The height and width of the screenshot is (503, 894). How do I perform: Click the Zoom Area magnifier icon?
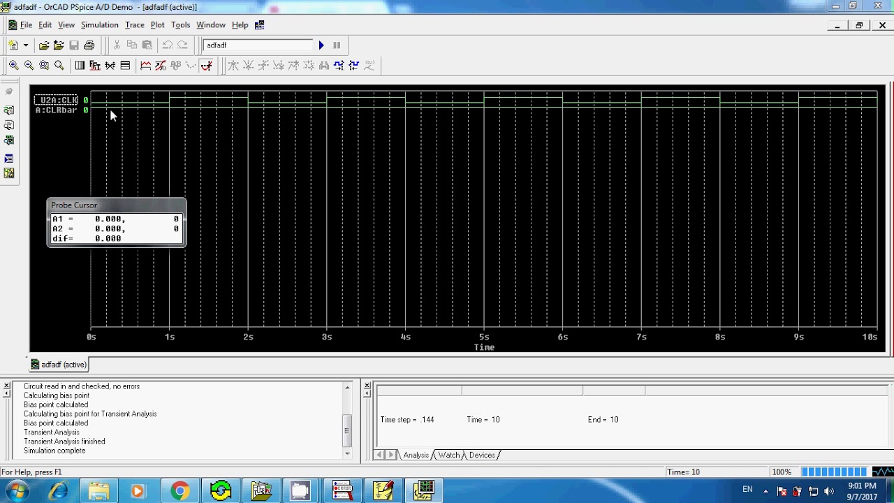tap(44, 65)
